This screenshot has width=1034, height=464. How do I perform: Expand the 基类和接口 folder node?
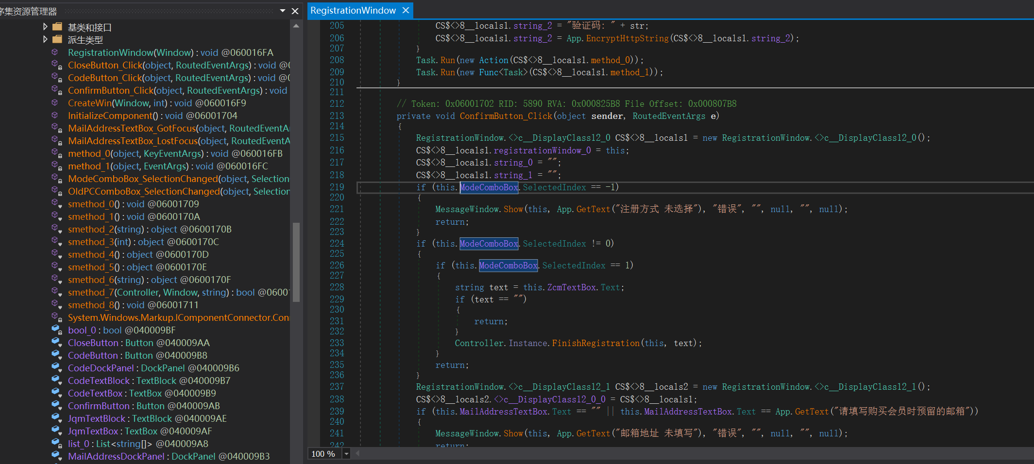coord(45,27)
